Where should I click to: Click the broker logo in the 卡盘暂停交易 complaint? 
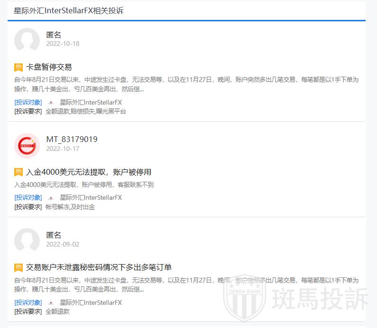tap(51, 103)
